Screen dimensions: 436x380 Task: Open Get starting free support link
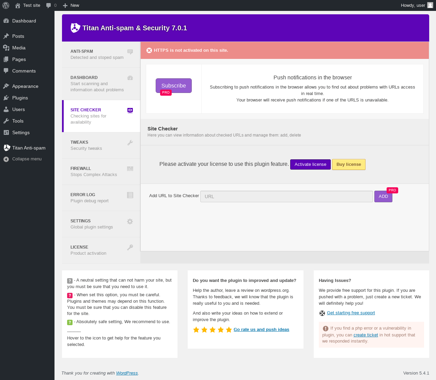(x=351, y=313)
